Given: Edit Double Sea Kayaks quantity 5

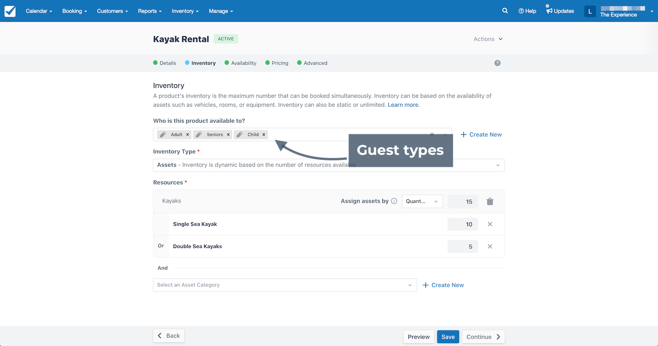Looking at the screenshot, I should (x=462, y=247).
